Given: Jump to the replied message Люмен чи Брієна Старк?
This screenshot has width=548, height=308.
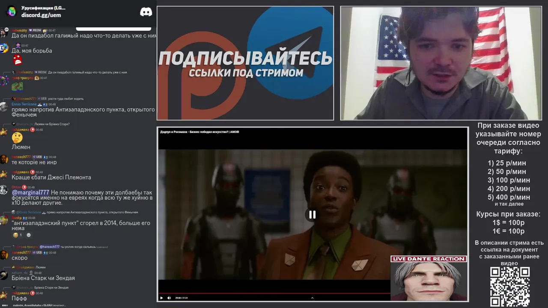Looking at the screenshot, I should coord(52,124).
